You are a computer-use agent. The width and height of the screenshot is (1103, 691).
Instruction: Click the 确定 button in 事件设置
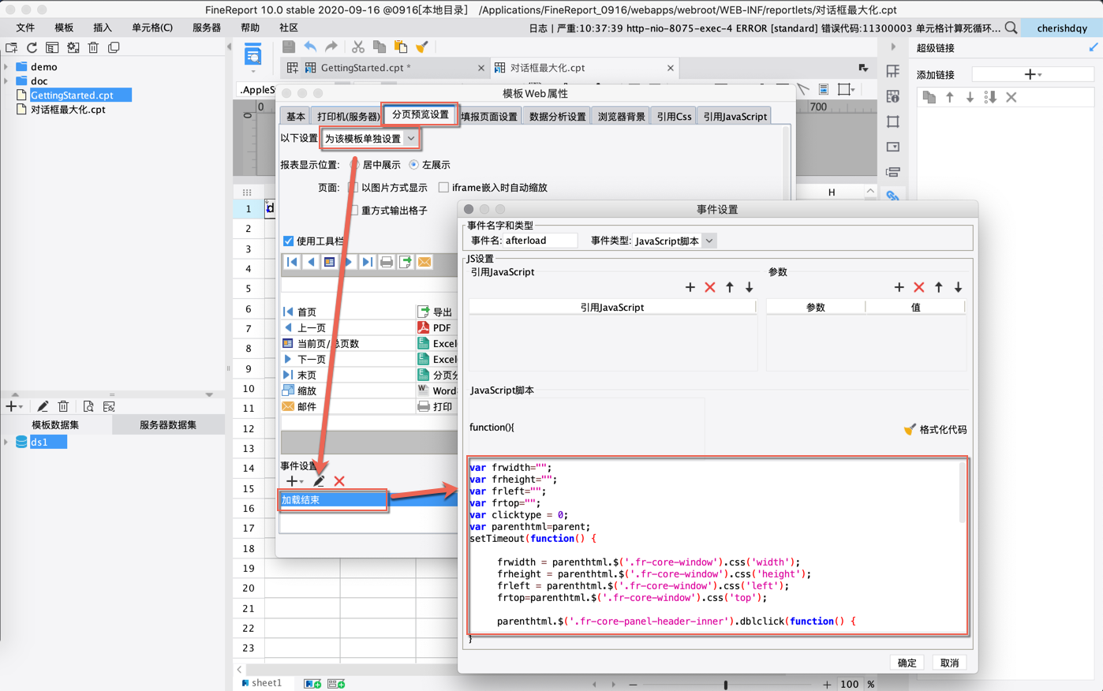tap(907, 663)
